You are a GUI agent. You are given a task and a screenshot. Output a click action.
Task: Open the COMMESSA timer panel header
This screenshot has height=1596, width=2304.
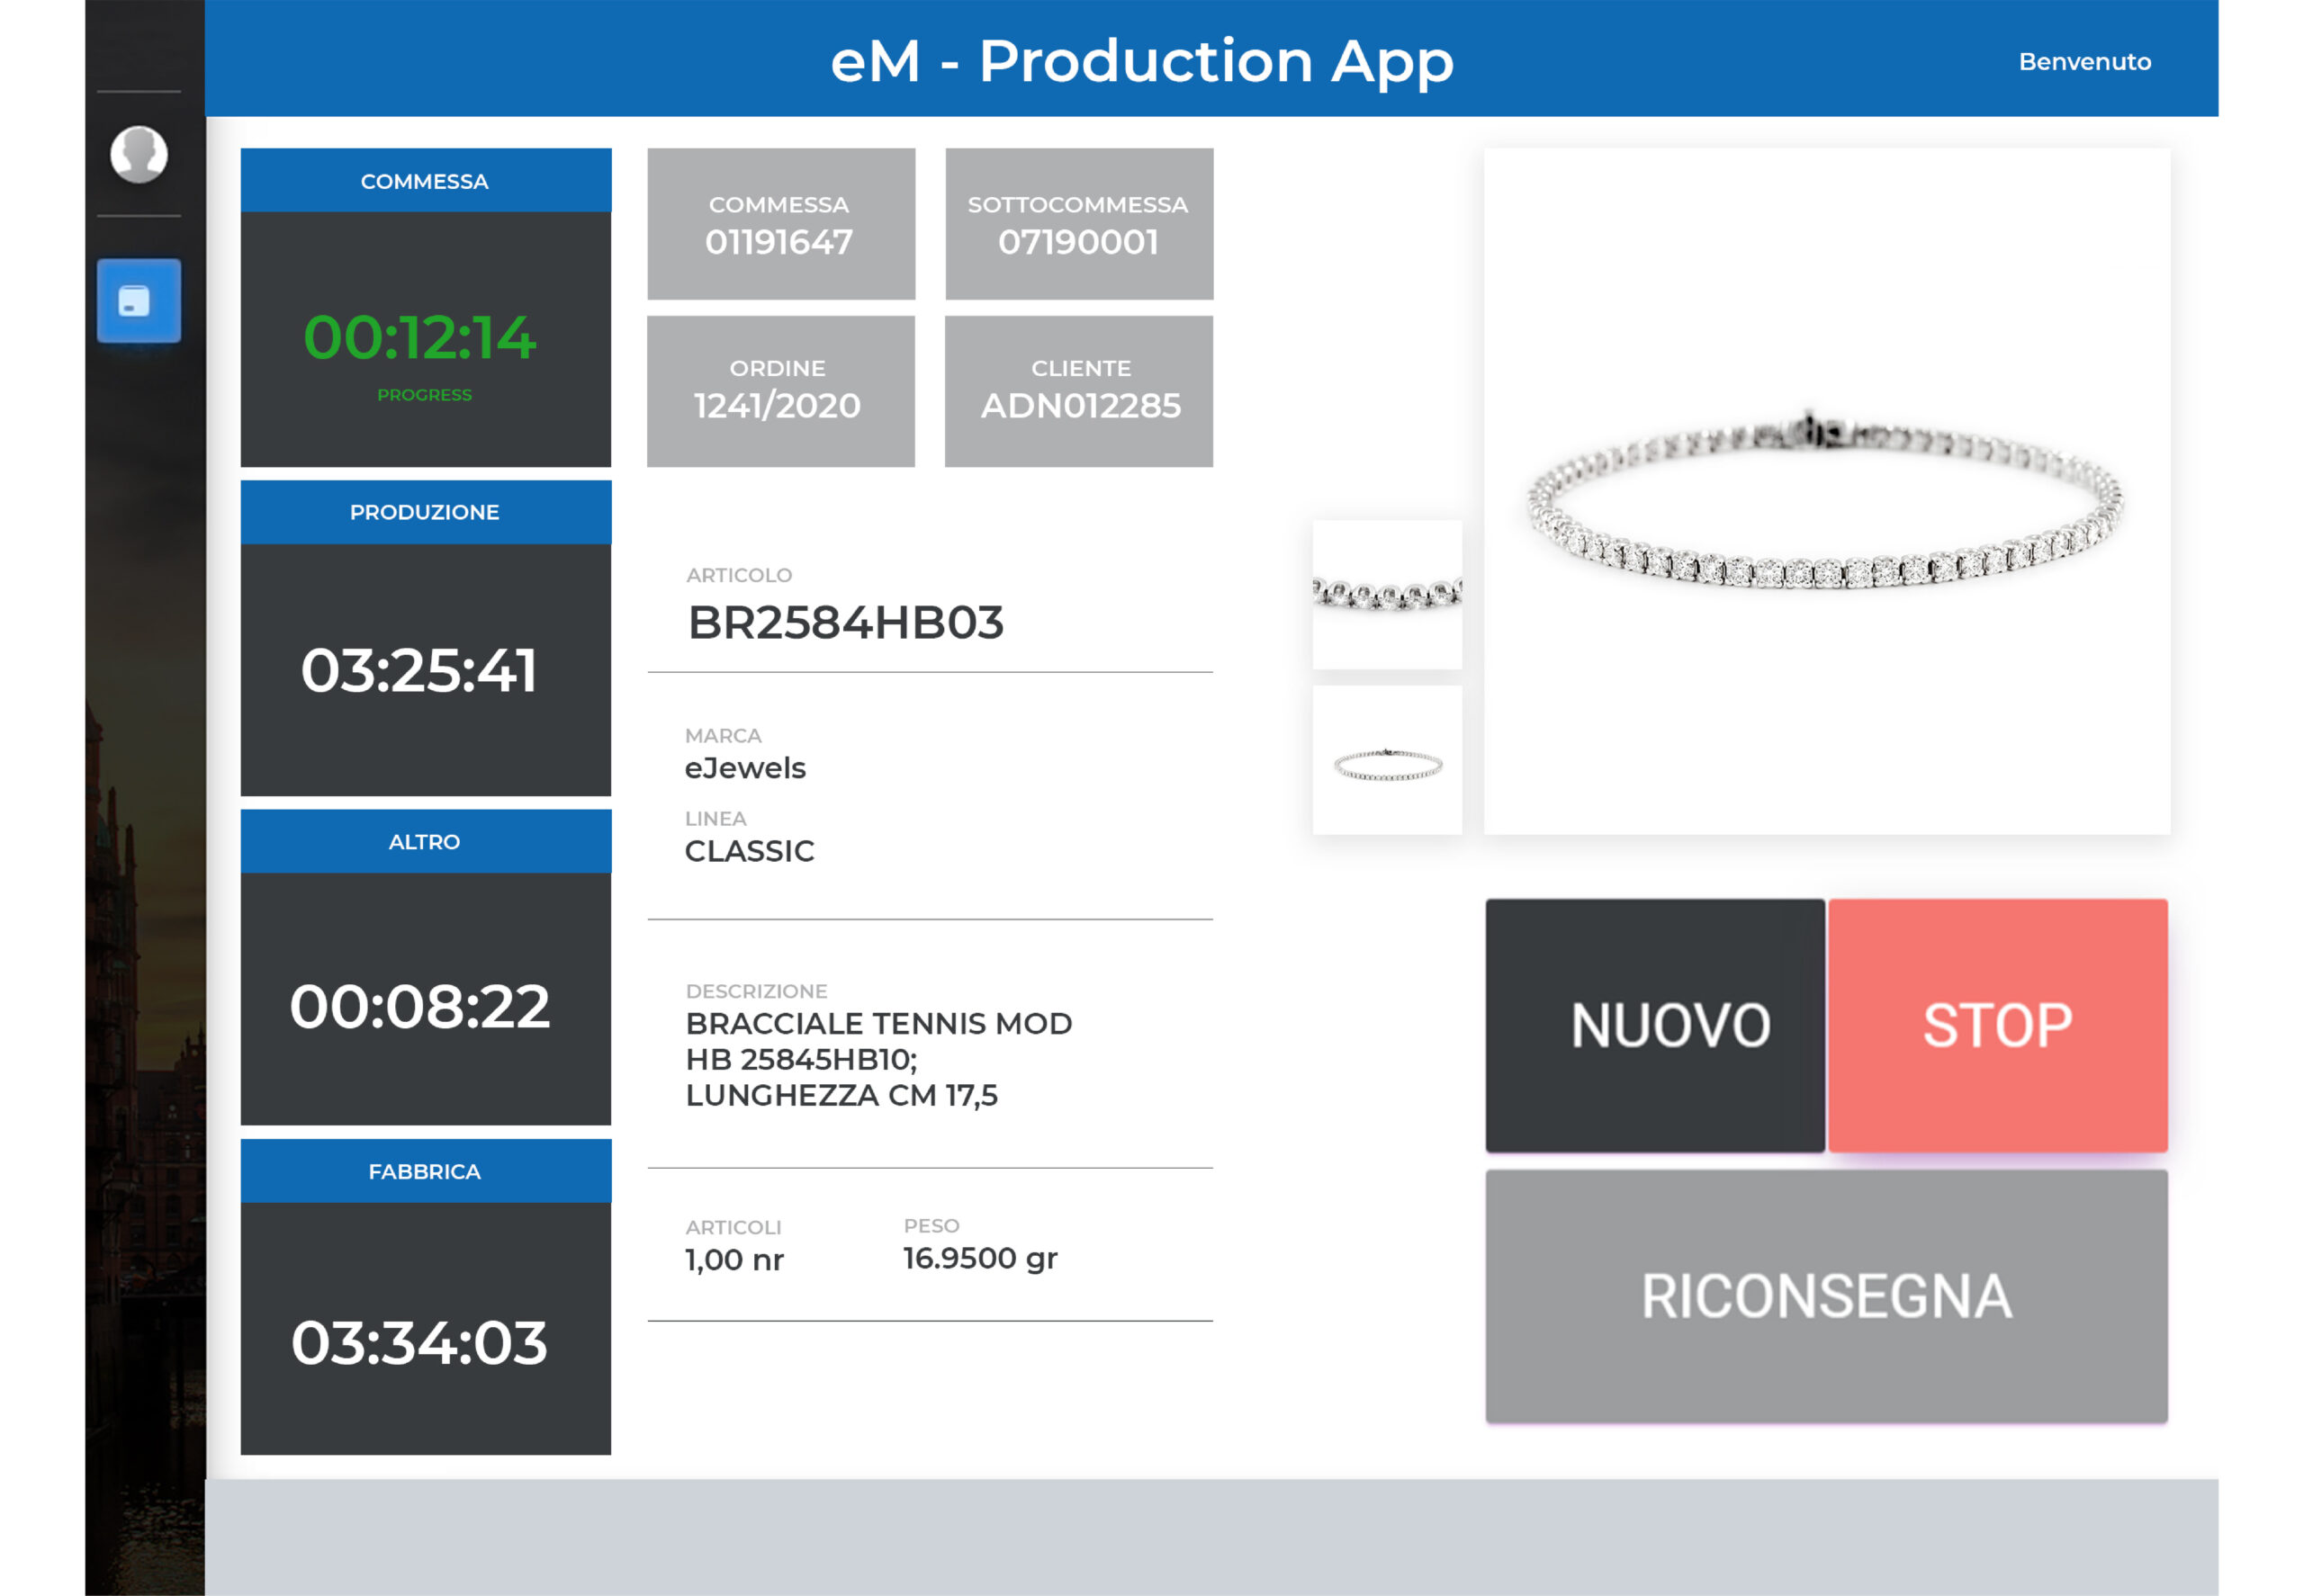425,181
